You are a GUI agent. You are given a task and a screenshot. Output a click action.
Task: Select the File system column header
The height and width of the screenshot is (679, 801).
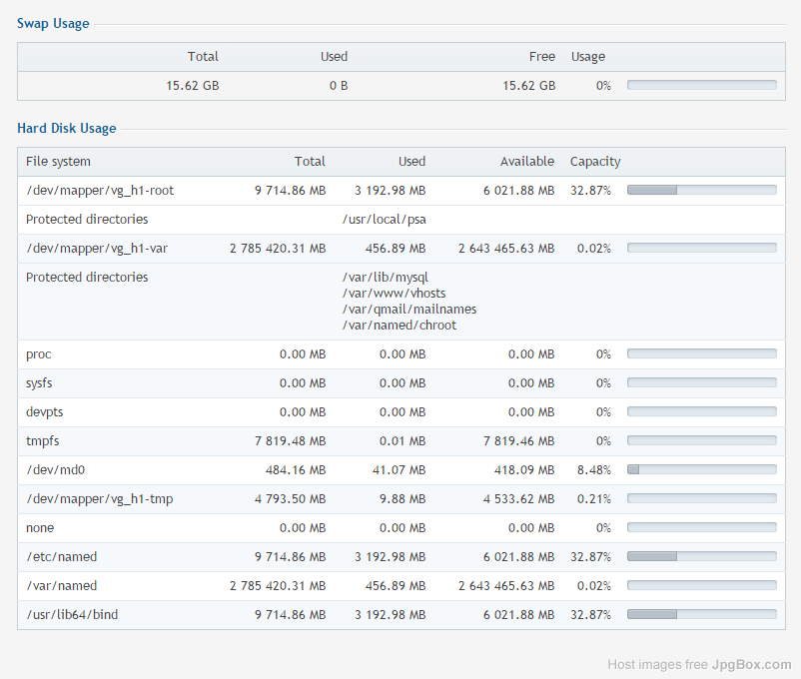58,162
